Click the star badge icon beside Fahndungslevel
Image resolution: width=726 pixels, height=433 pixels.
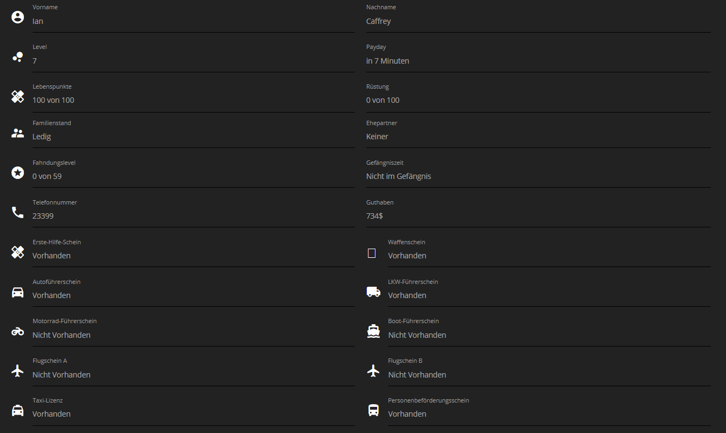17,172
